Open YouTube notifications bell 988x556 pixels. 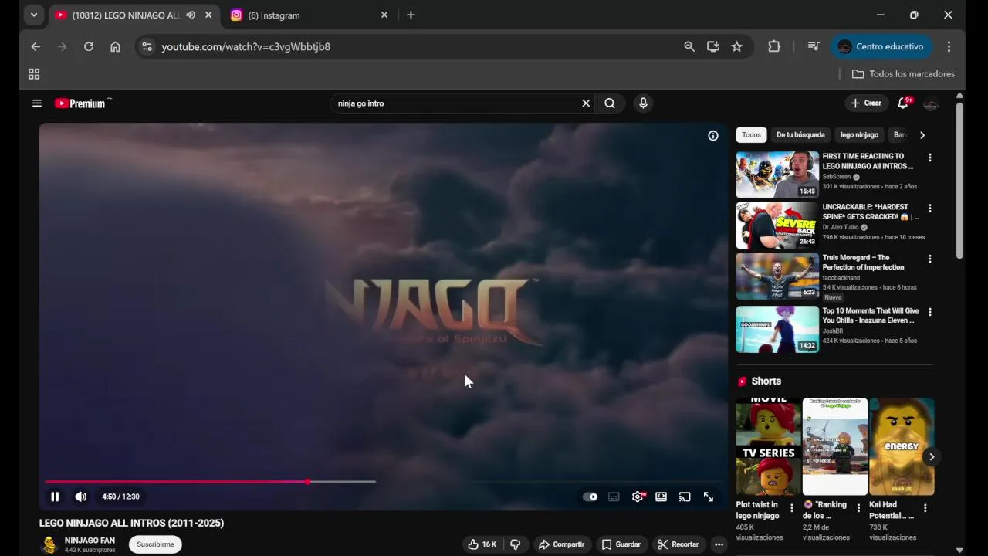pyautogui.click(x=903, y=103)
